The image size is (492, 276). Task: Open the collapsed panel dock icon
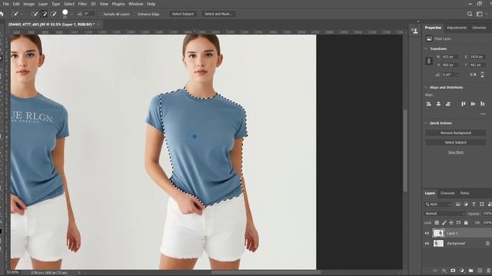tap(415, 31)
